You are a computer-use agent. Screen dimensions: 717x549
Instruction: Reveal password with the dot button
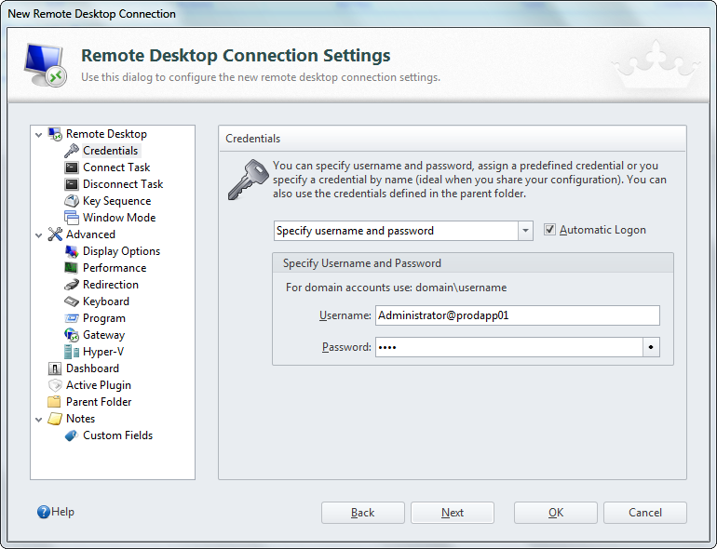click(x=651, y=347)
